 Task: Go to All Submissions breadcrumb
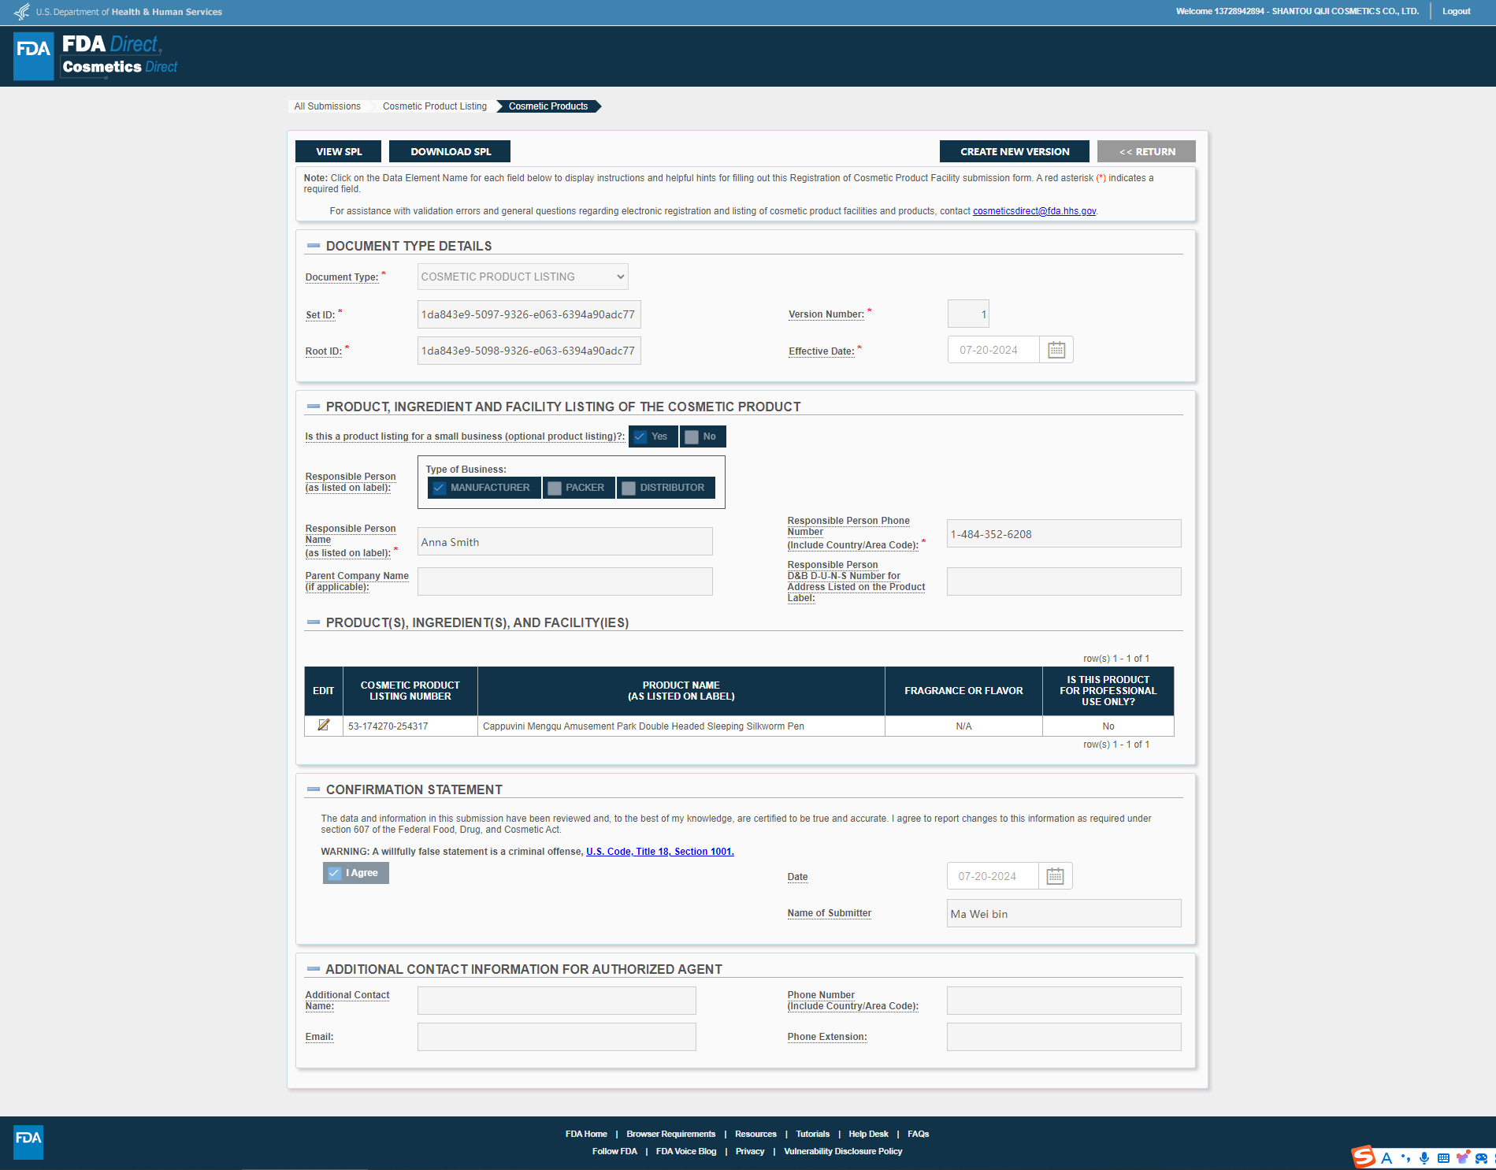point(327,106)
